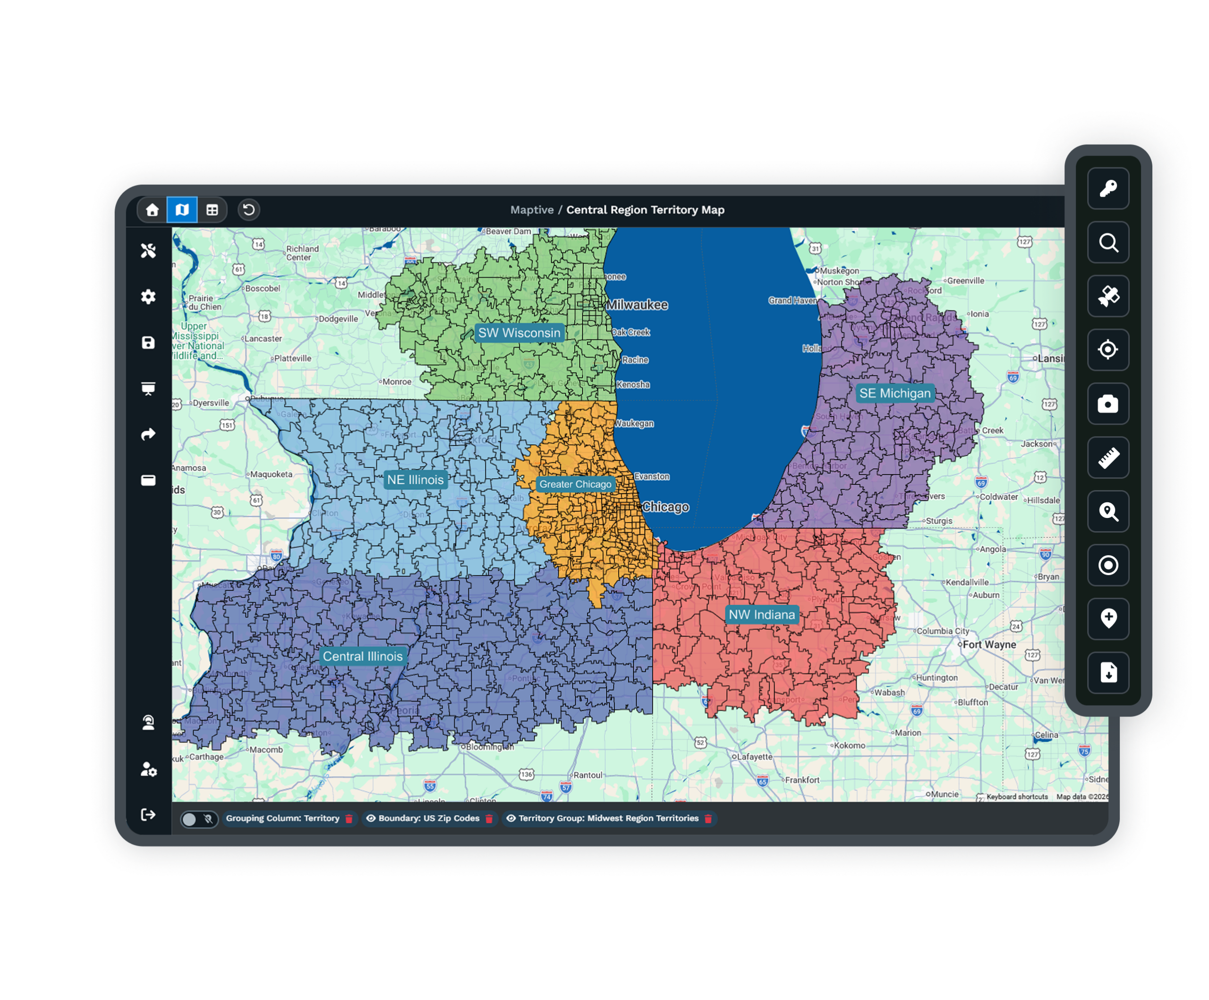Click Central Region Territory Map title

(646, 210)
